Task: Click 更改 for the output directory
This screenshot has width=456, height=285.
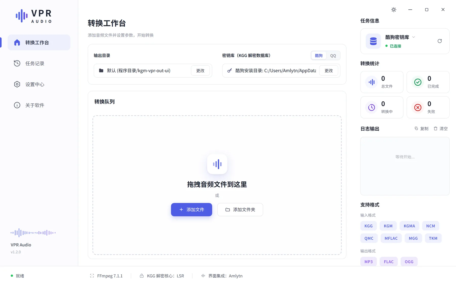Action: (200, 70)
